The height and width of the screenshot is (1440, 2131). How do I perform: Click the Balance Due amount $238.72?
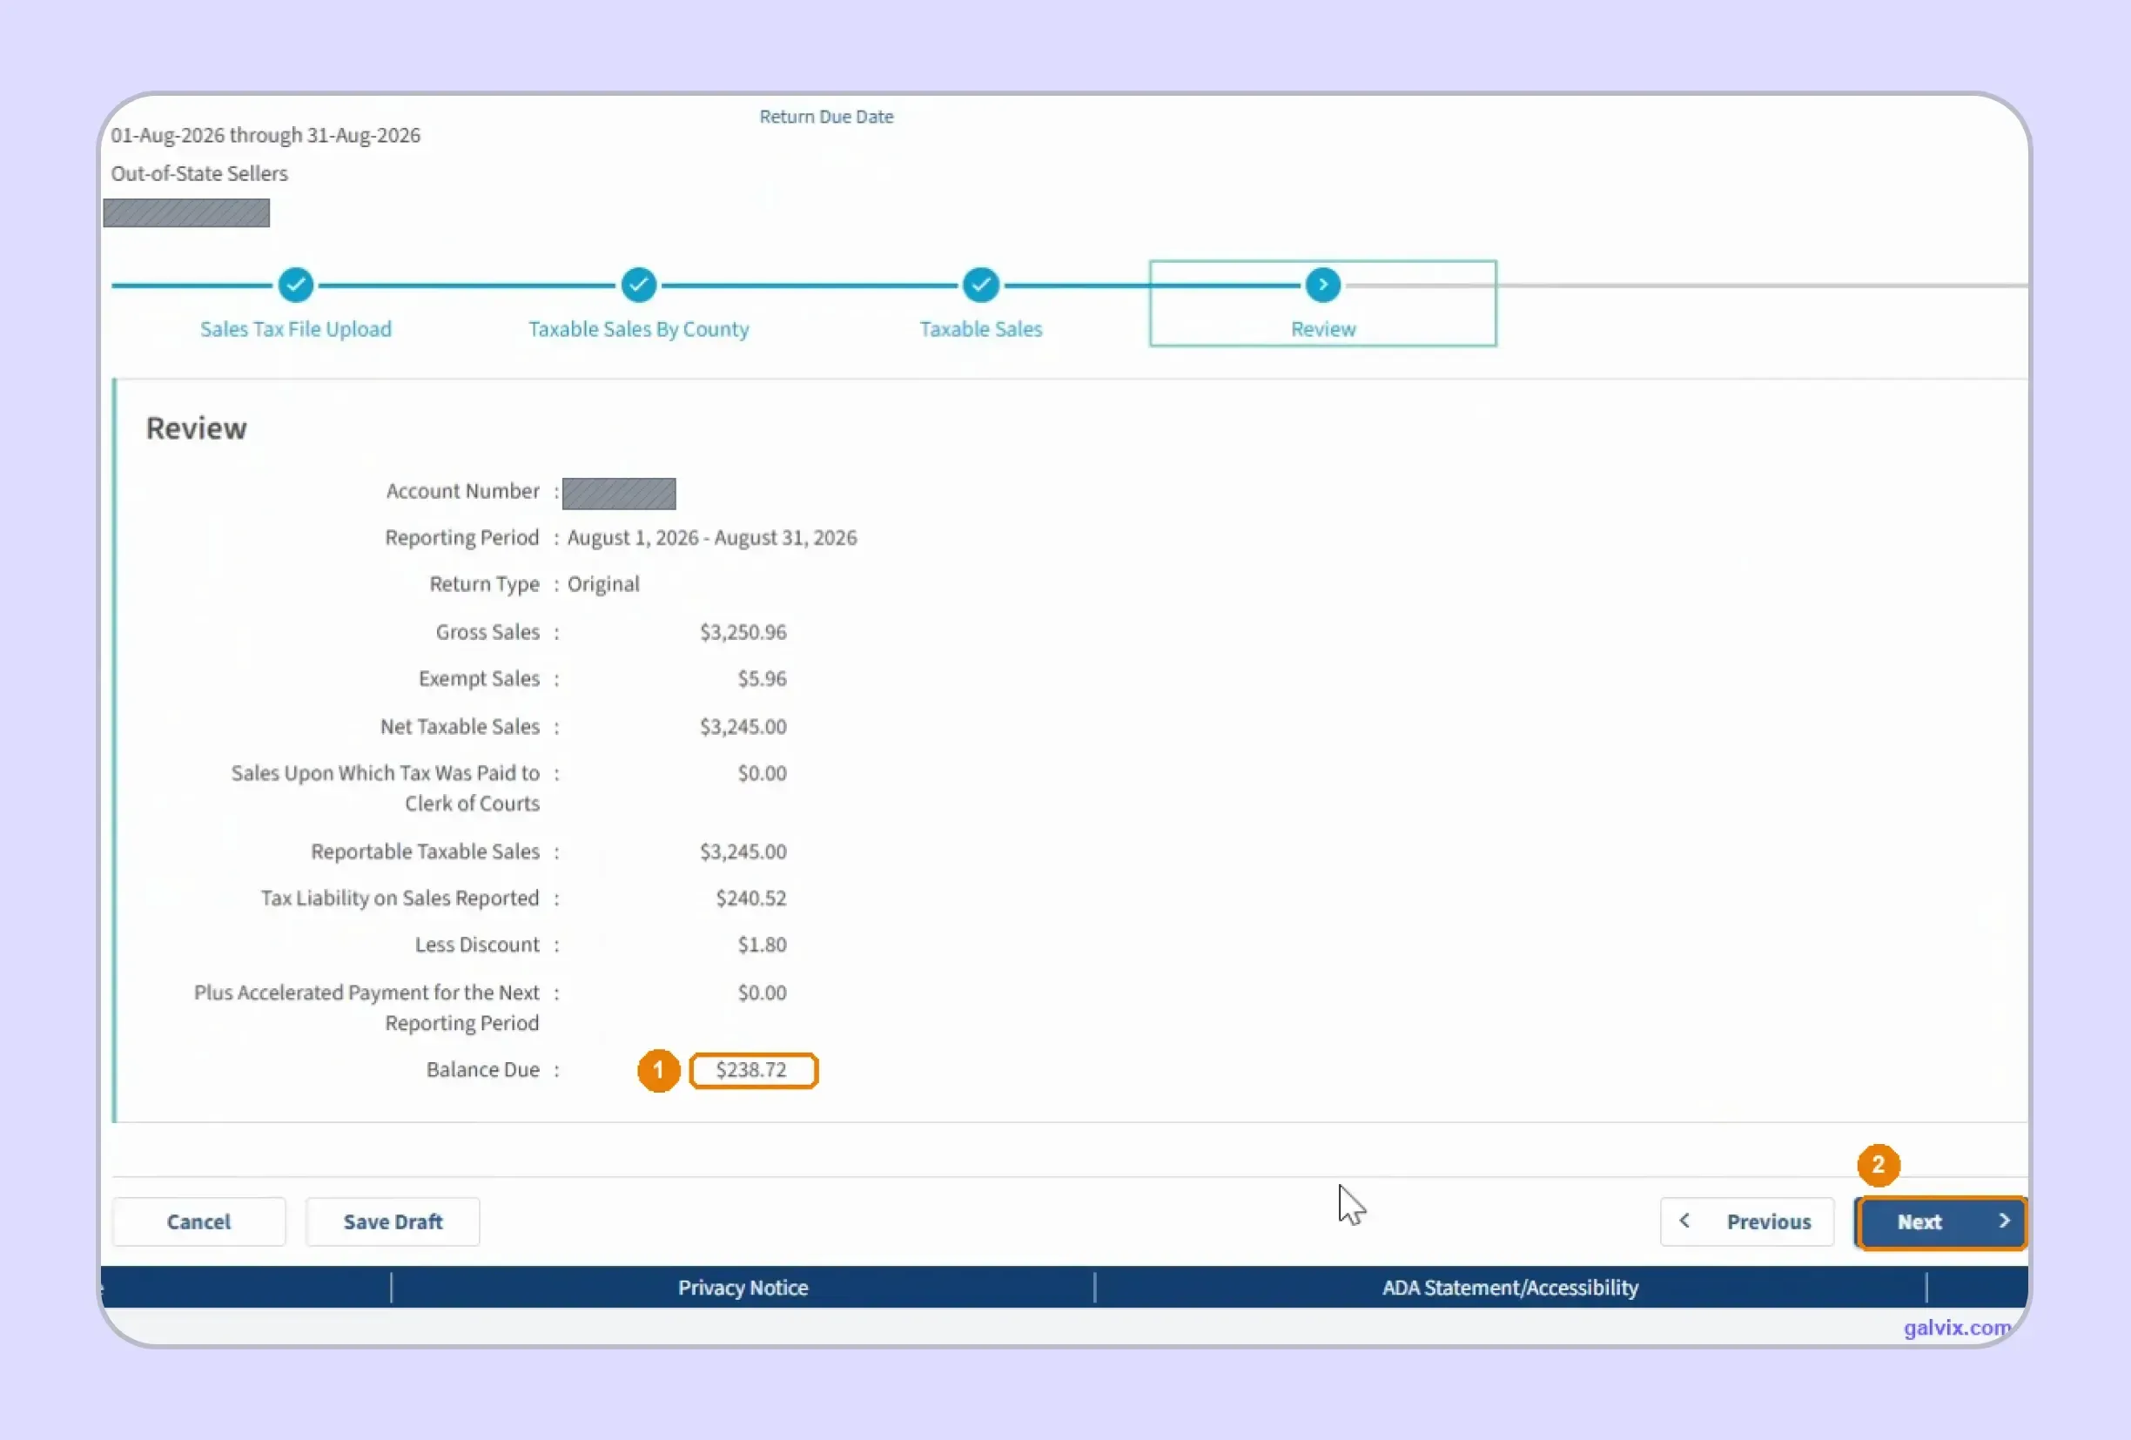(752, 1070)
